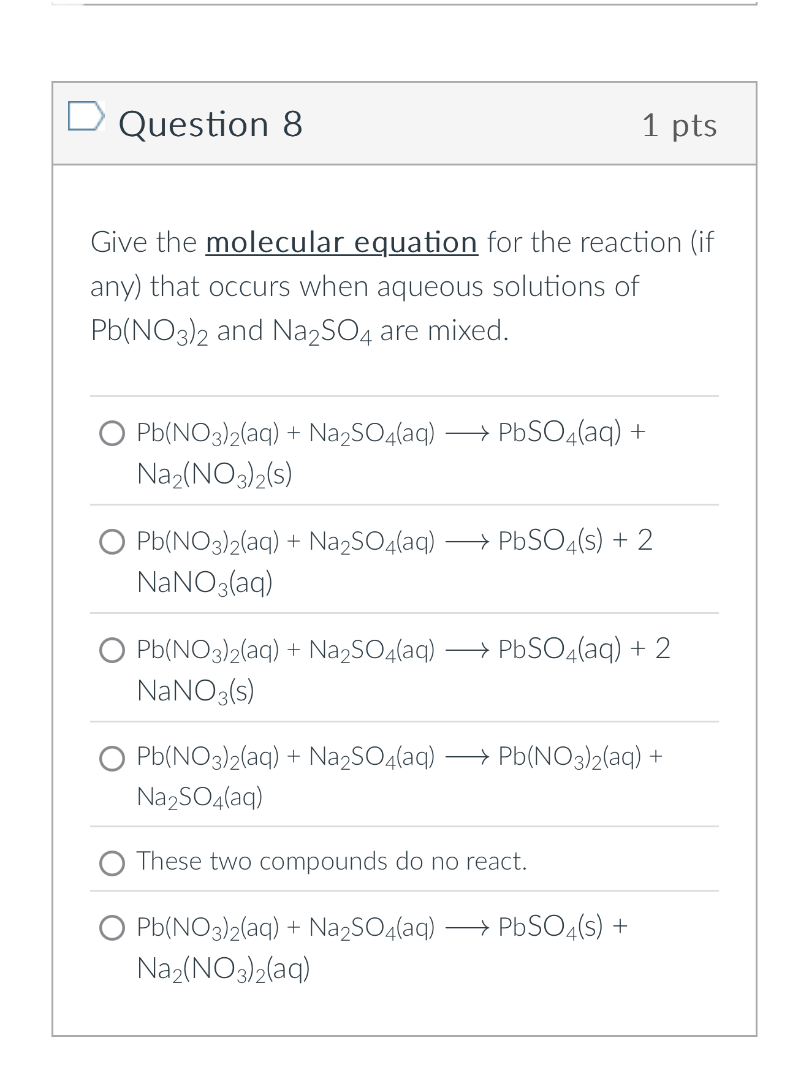This screenshot has height=1081, width=809.
Task: Click the Question 8 heading
Action: (x=210, y=124)
